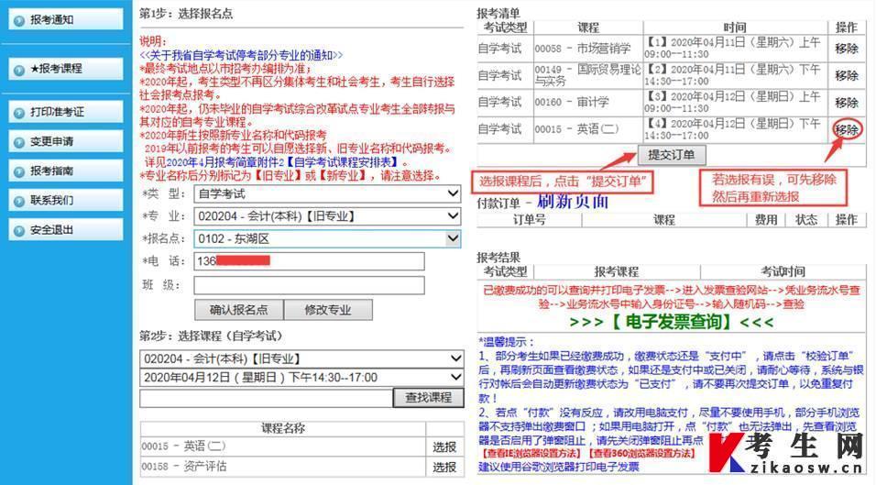The image size is (876, 485).
Task: Click the 费用 column header in 付款订单
Action: (766, 220)
